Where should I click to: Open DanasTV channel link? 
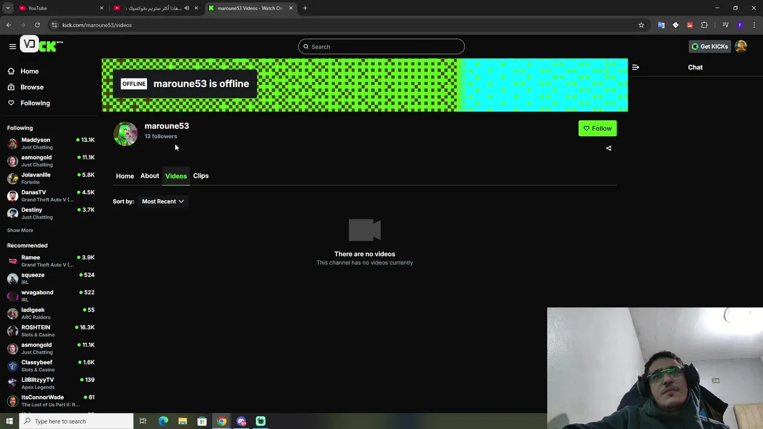coord(51,195)
